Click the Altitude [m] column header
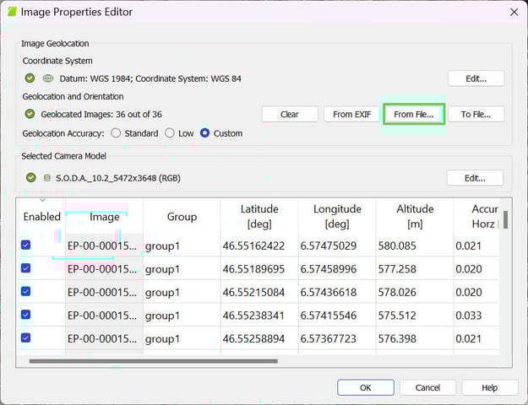Screen dimensions: 528x405 [x=415, y=217]
